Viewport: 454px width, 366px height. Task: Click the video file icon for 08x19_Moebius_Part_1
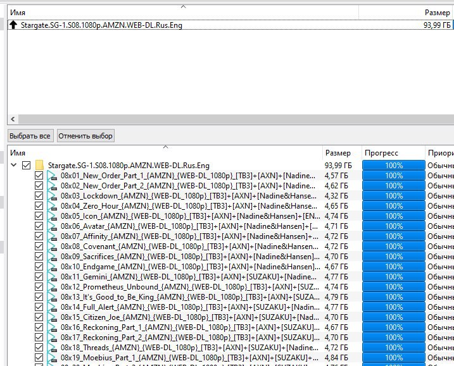click(x=52, y=358)
